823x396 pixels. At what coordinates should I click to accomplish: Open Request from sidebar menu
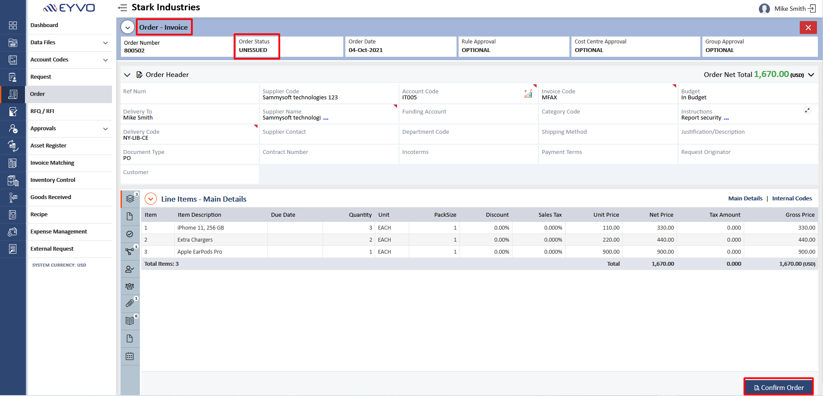(41, 77)
